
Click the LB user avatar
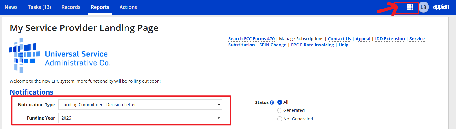424,7
